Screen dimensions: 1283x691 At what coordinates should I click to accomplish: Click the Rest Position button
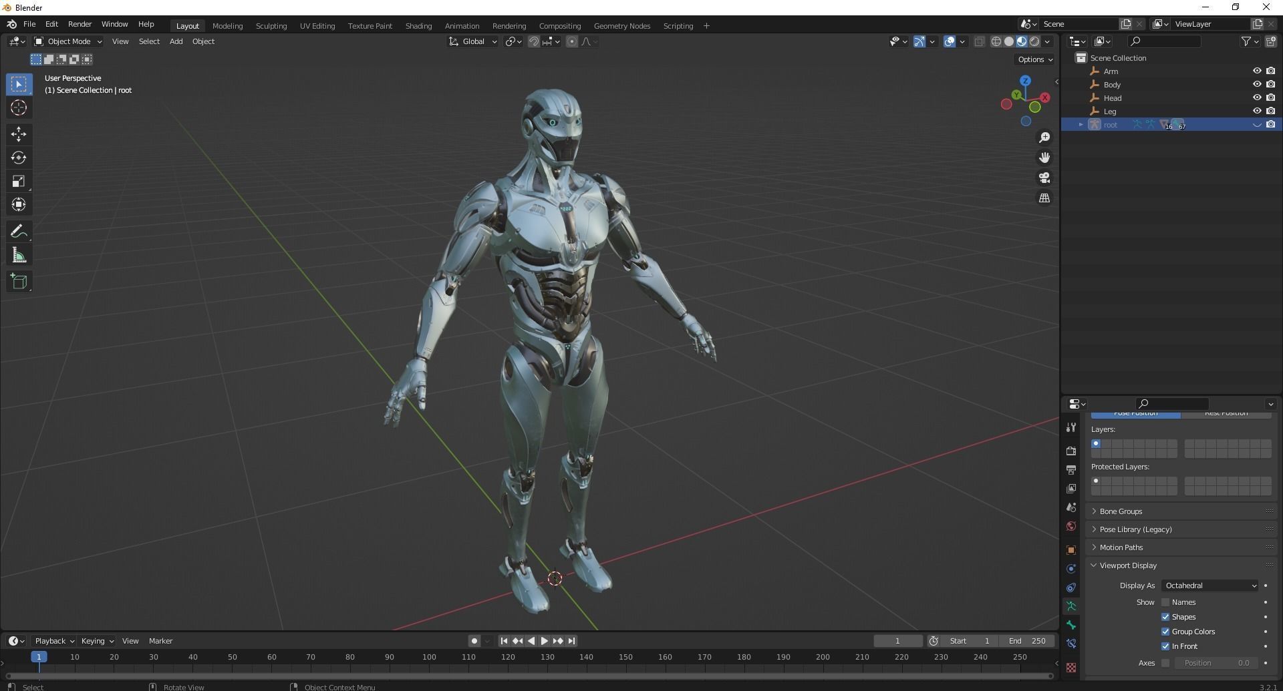pyautogui.click(x=1226, y=414)
